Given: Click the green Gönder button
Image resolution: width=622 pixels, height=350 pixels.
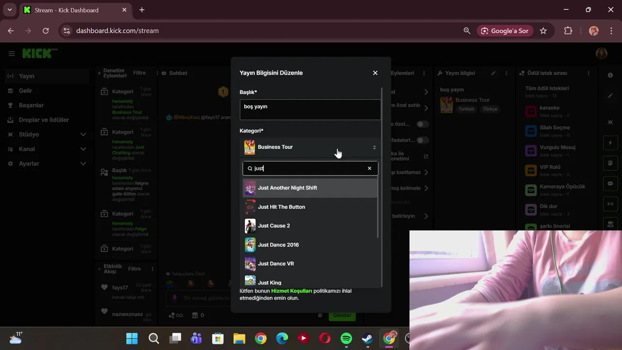Looking at the screenshot, I should (x=342, y=315).
